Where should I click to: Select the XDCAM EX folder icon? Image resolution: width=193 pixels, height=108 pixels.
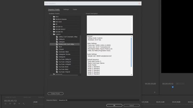pos(54,27)
